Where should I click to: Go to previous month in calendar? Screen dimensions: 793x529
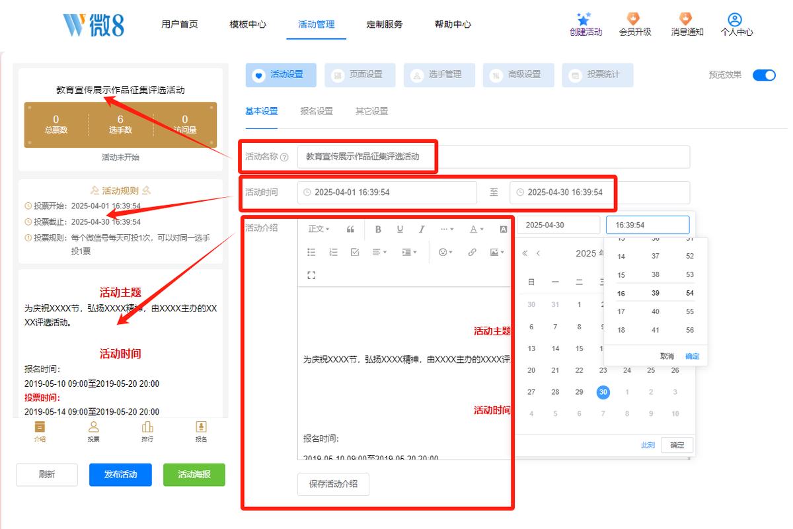[539, 253]
